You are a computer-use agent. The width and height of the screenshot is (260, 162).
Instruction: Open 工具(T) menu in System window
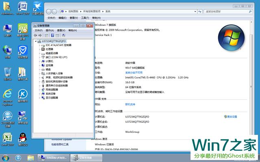(85, 18)
